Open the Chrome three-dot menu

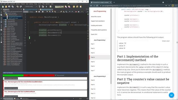point(176,6)
